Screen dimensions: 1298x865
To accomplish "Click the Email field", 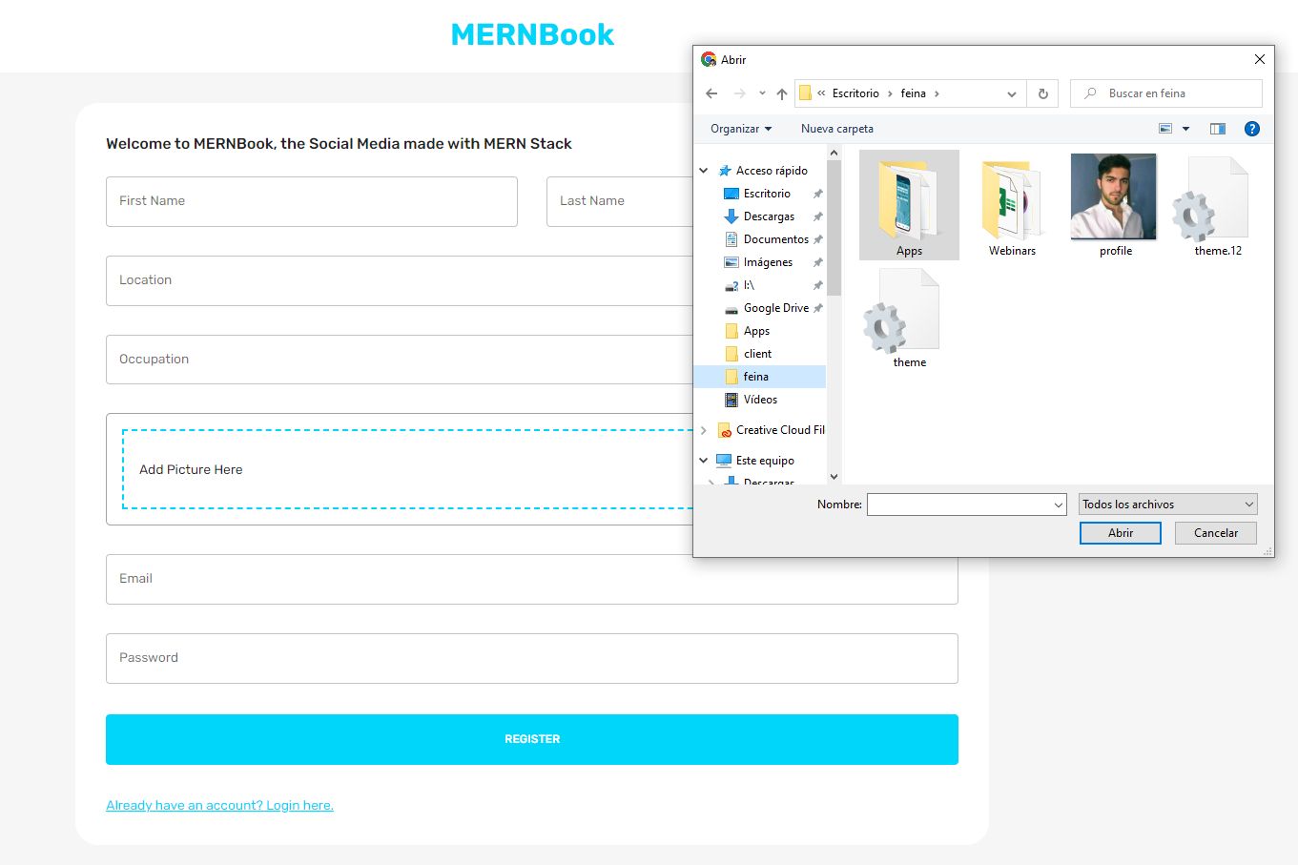I will tap(532, 579).
